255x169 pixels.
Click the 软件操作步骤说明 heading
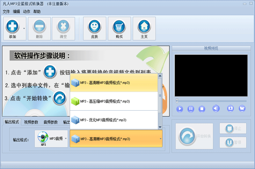tap(42, 56)
